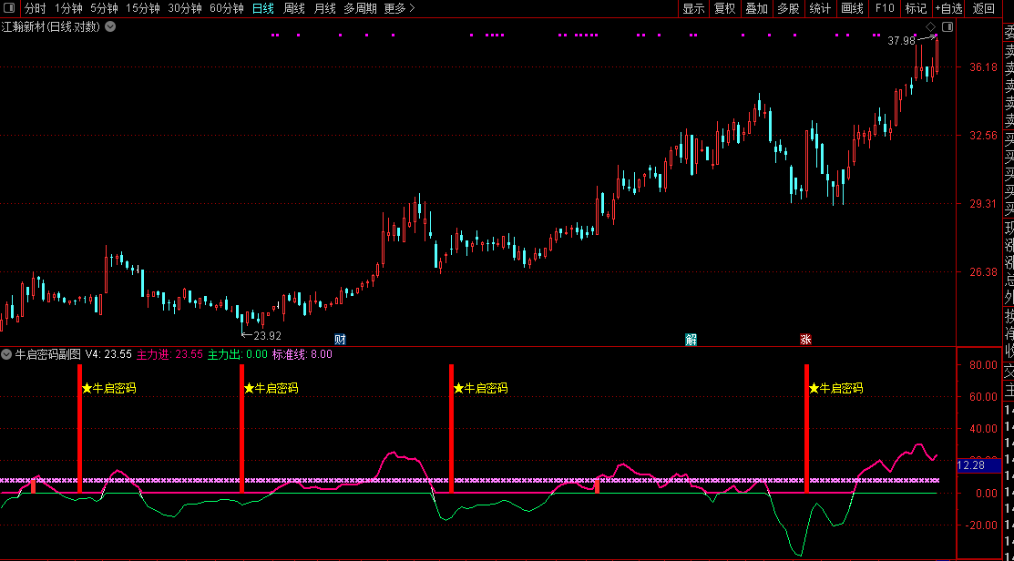Click the red 涨 marker icon
The height and width of the screenshot is (561, 1014).
[805, 340]
